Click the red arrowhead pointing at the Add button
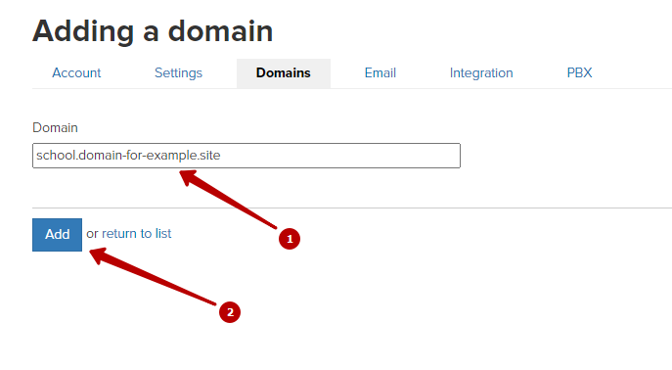 [98, 254]
